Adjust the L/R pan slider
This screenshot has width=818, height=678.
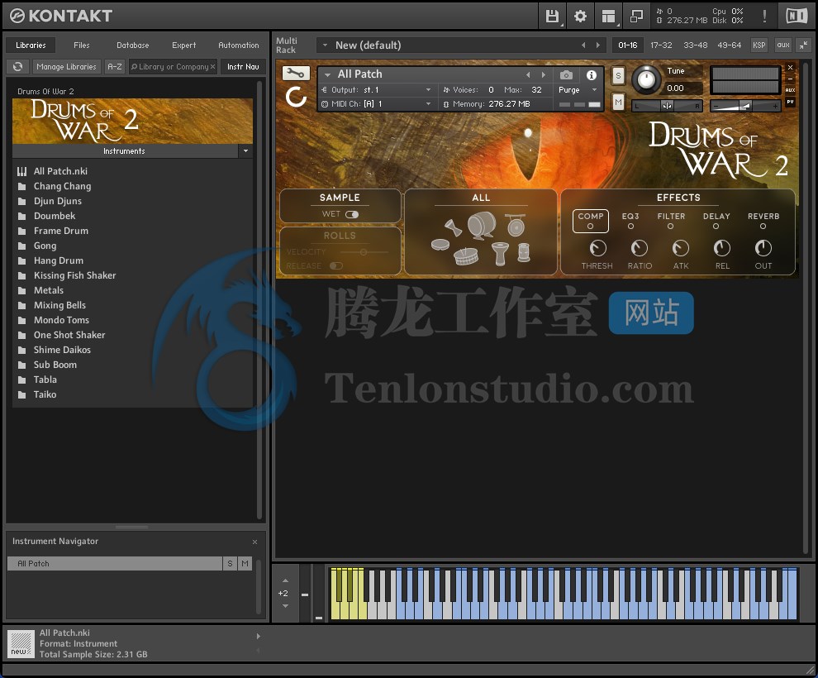(x=668, y=106)
